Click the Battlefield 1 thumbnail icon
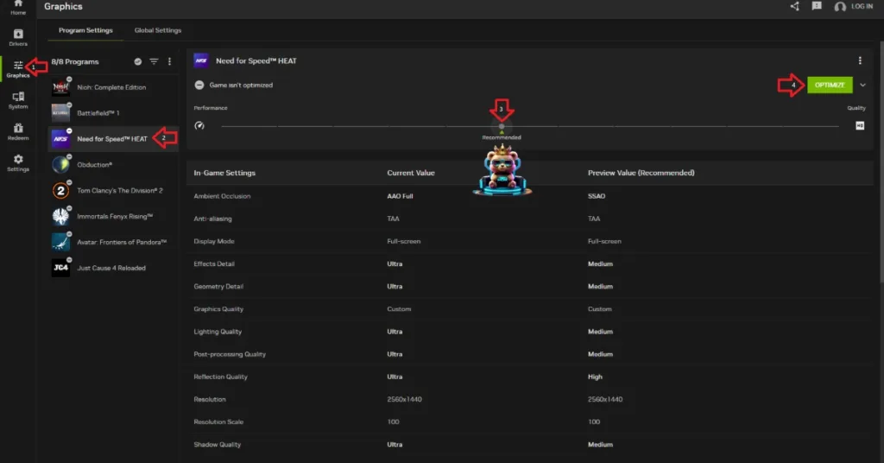 coord(60,113)
